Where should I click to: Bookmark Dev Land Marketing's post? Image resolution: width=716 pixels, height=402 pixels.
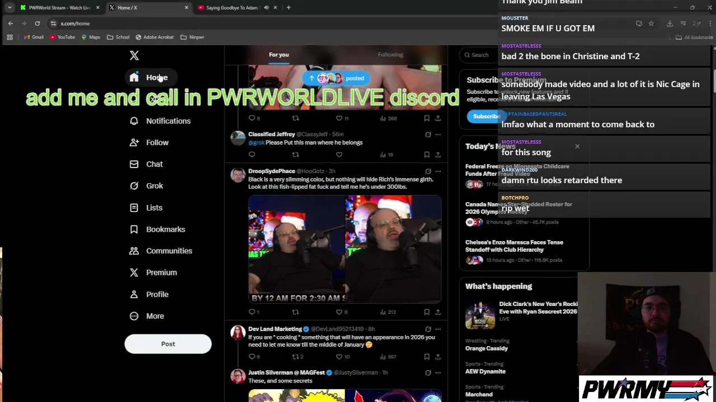click(427, 357)
